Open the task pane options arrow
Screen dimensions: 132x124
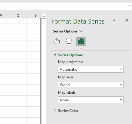[114, 20]
